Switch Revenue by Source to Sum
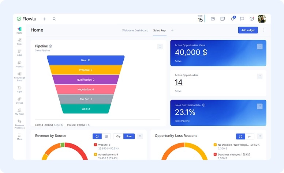This screenshot has width=284, height=173. pos(129,137)
